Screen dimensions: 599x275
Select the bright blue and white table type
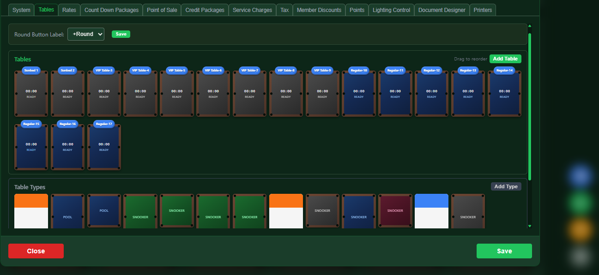click(x=431, y=210)
